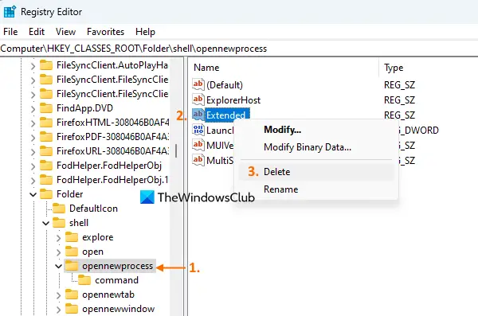Open the Help menu
478x316 pixels.
tap(146, 32)
